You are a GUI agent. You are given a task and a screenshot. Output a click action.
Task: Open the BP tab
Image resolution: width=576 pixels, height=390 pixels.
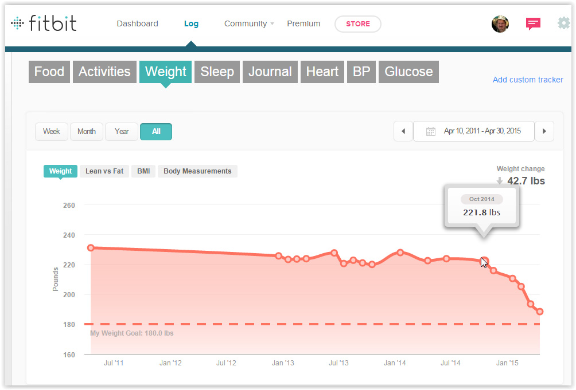(x=361, y=72)
